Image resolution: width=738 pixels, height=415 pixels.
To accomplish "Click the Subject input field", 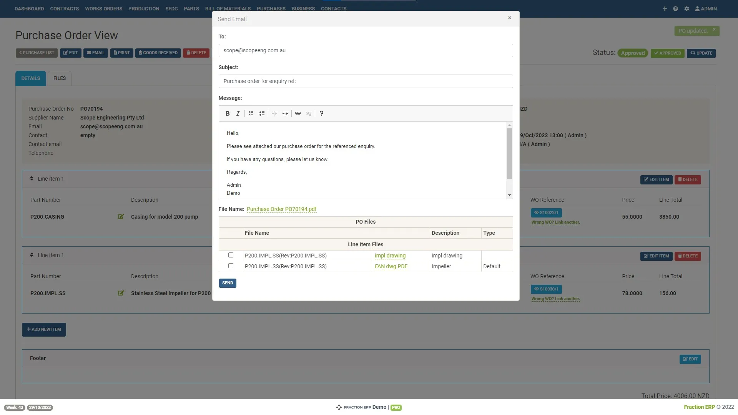I will point(366,81).
